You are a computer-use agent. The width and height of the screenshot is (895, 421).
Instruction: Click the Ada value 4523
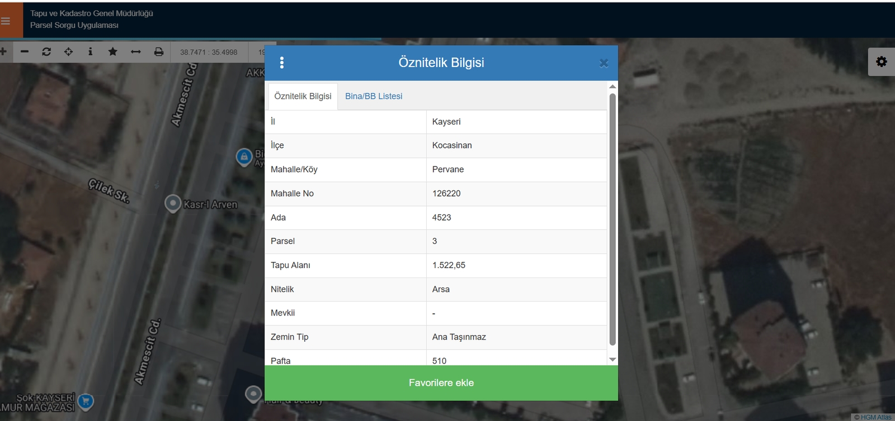(x=441, y=217)
